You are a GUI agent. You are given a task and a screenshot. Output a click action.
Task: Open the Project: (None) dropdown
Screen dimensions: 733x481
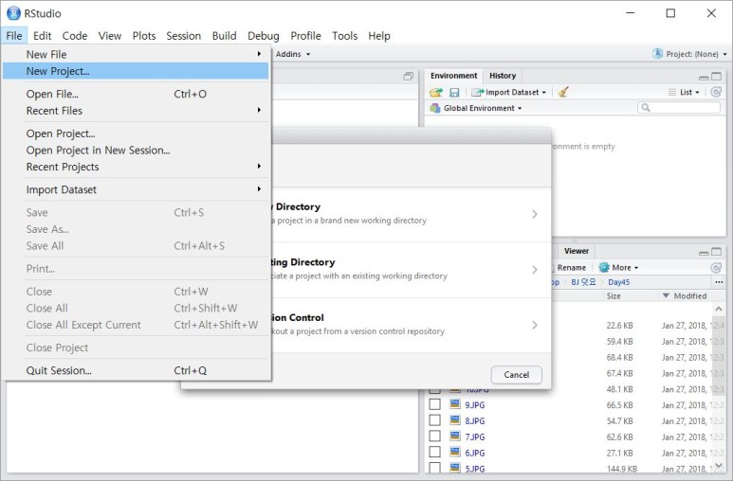point(690,54)
